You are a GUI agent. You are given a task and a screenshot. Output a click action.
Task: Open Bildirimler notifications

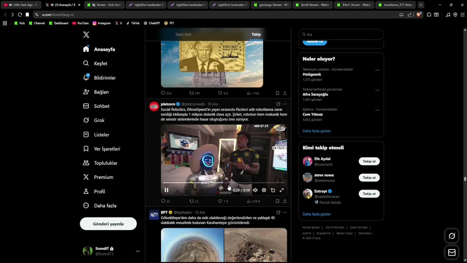click(x=99, y=78)
